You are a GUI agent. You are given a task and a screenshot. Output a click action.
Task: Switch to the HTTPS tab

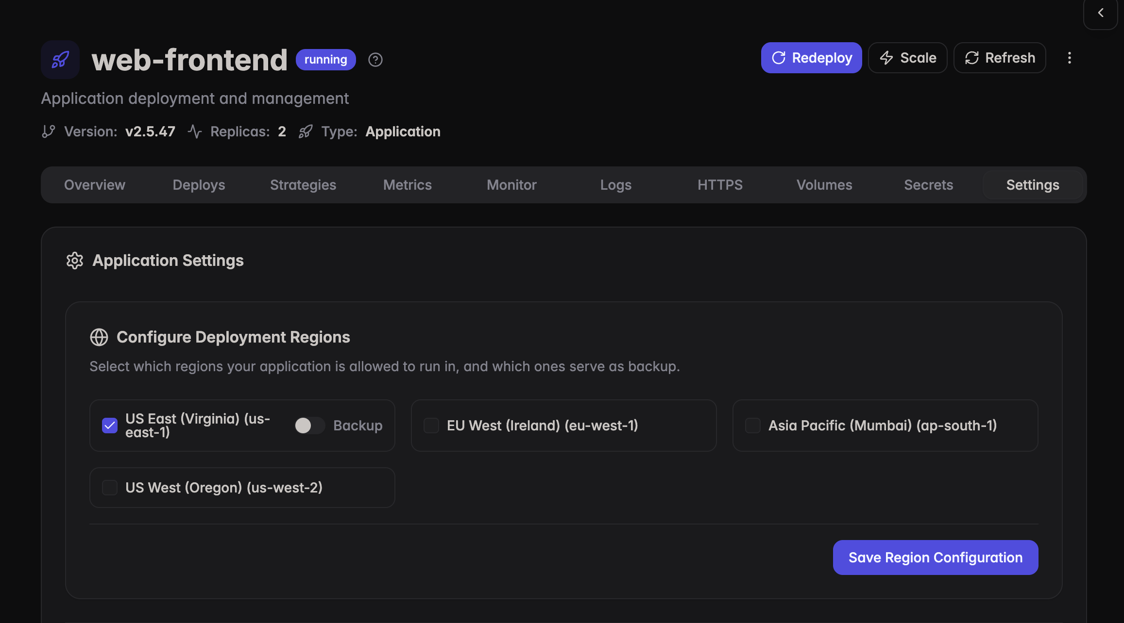(720, 185)
